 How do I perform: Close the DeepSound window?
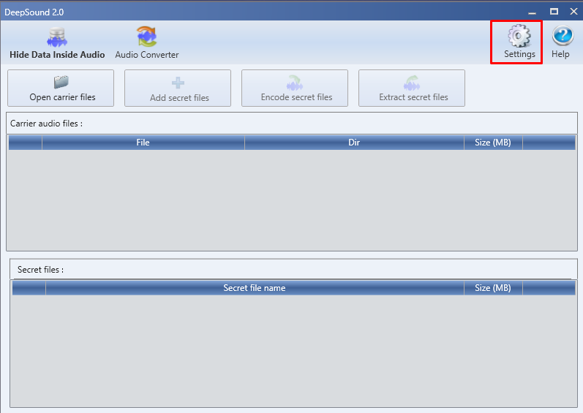(573, 12)
